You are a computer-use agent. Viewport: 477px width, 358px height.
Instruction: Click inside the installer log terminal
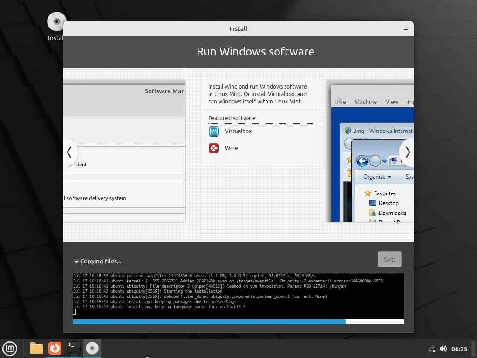238,296
